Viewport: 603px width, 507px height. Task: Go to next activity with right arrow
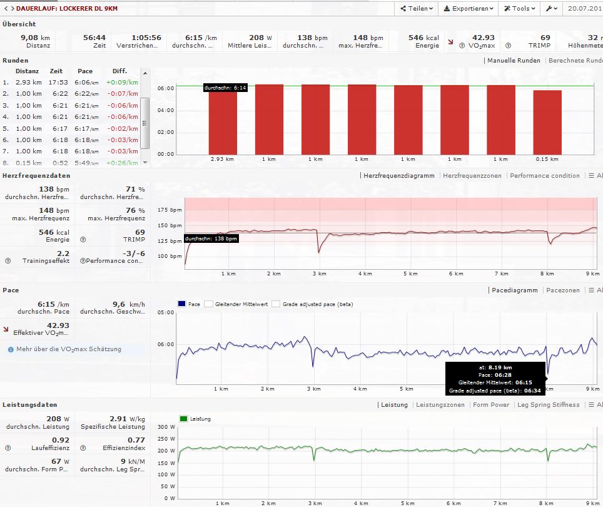click(9, 9)
